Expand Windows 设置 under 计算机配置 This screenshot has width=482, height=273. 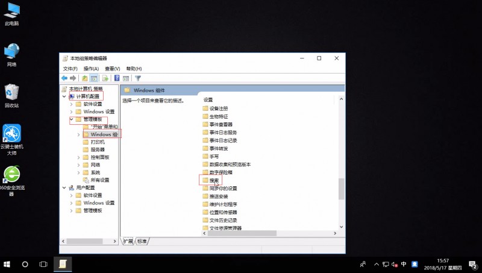point(71,111)
